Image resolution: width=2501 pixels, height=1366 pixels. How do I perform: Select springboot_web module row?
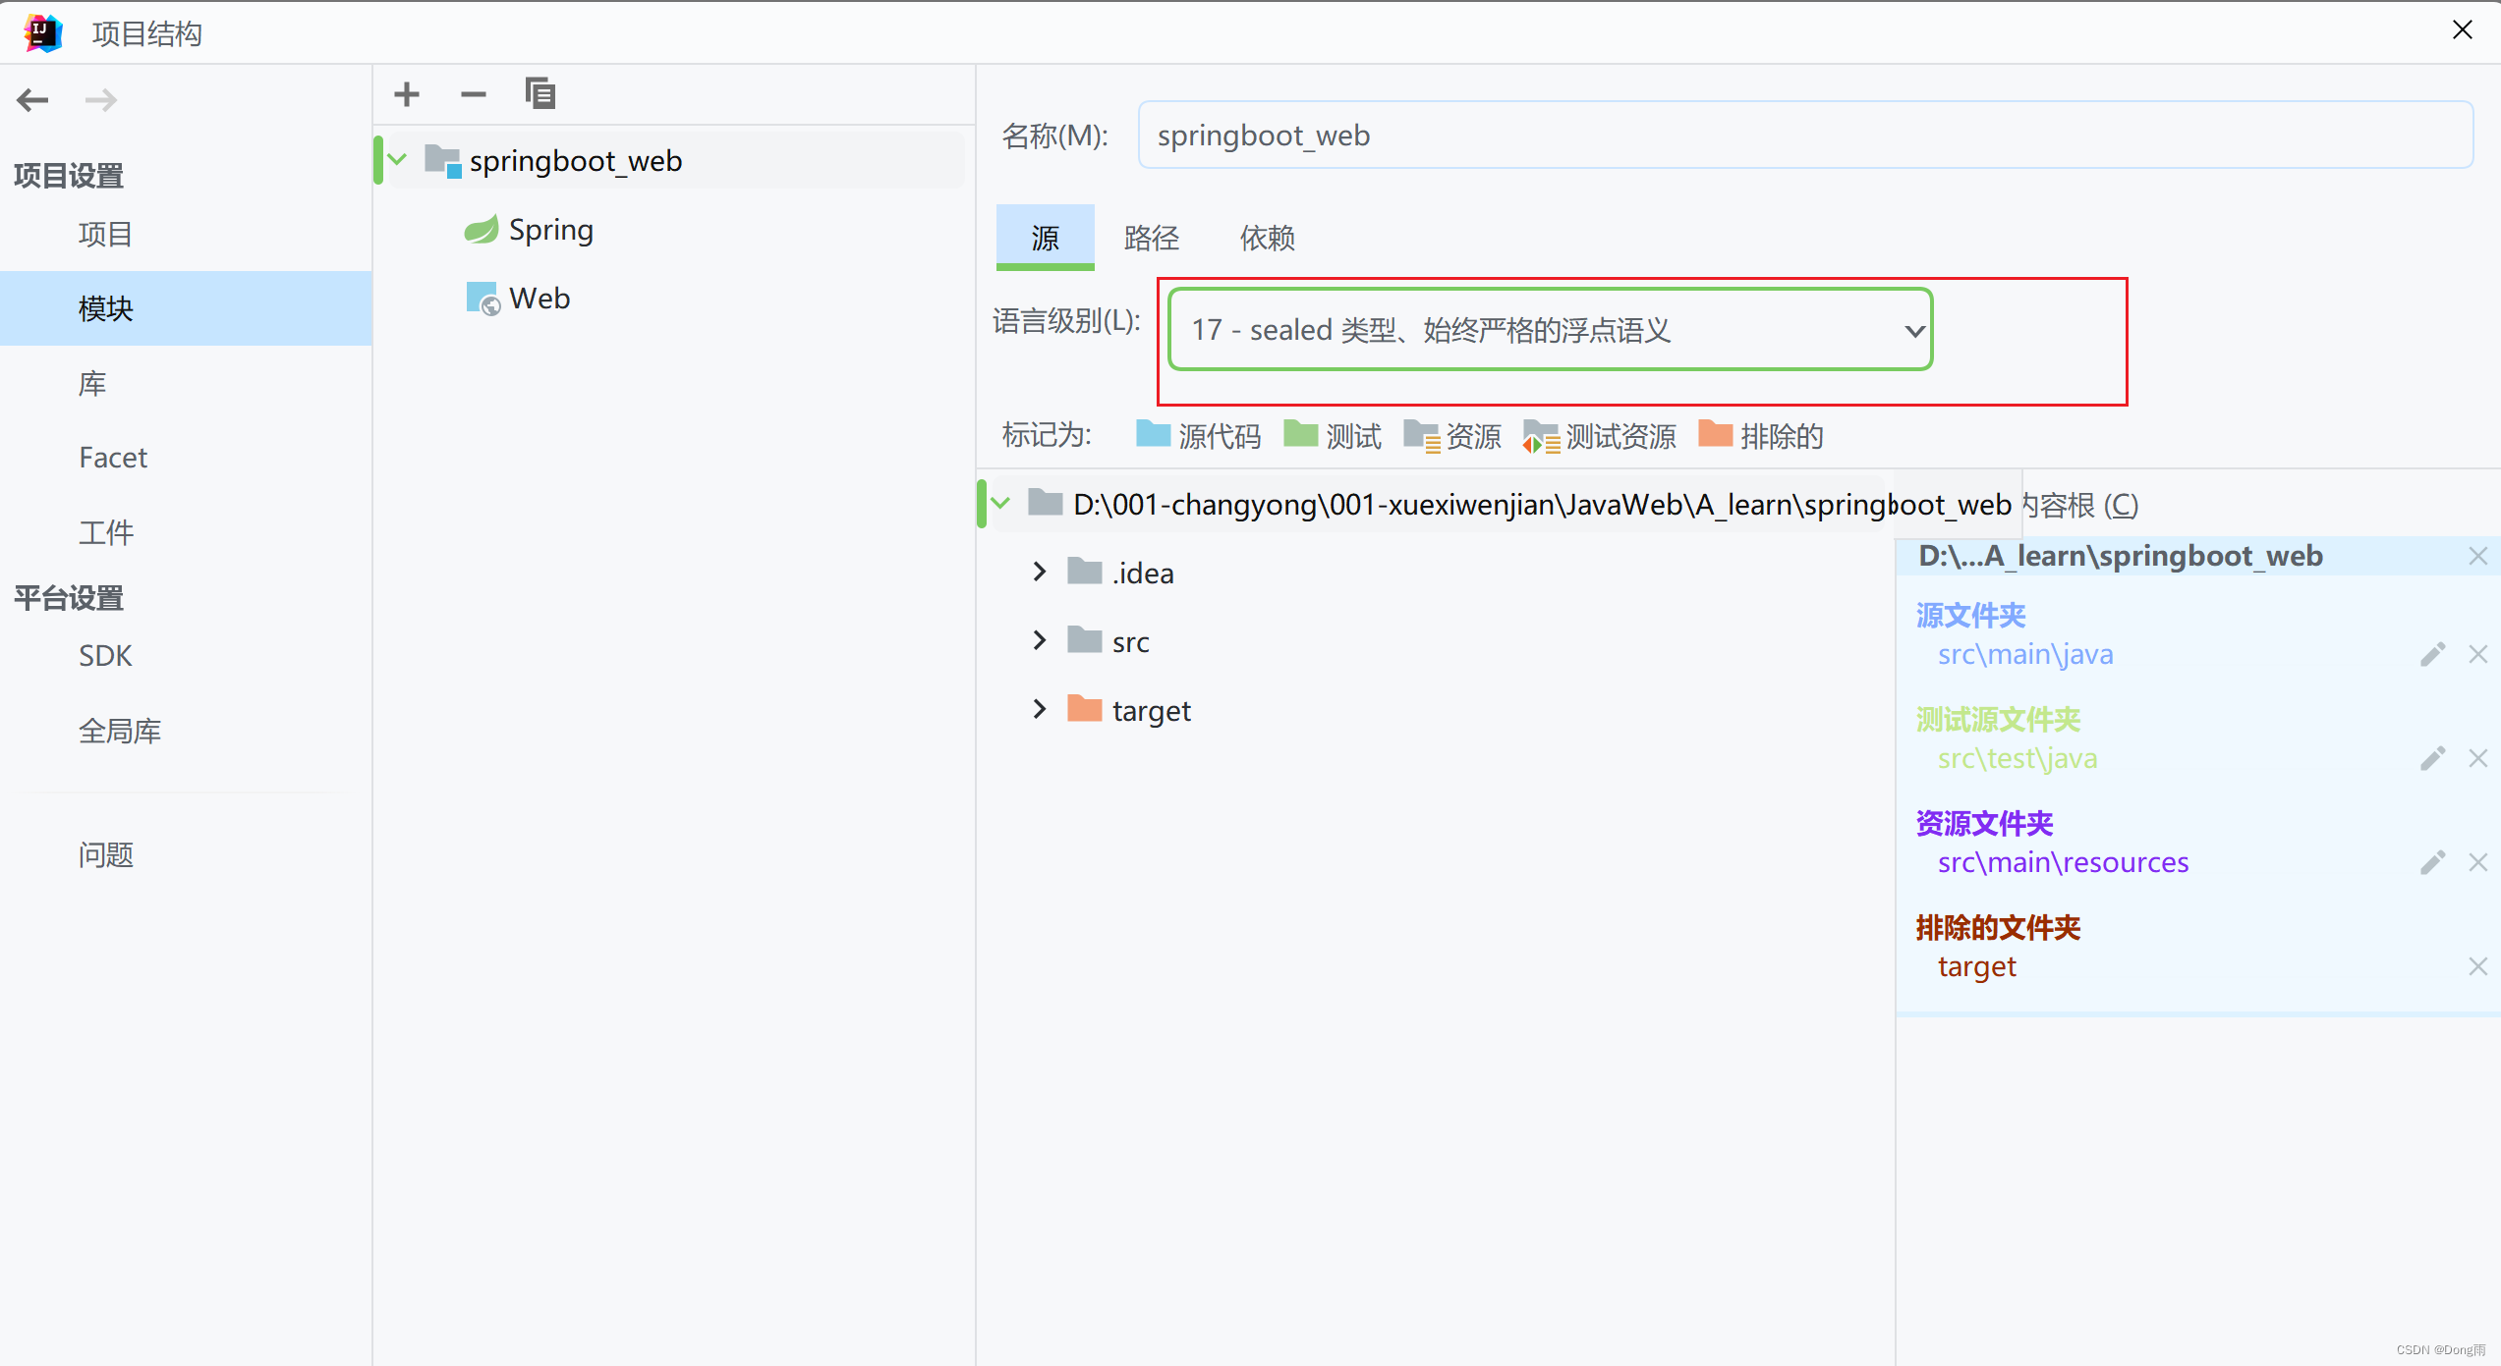pyautogui.click(x=674, y=161)
